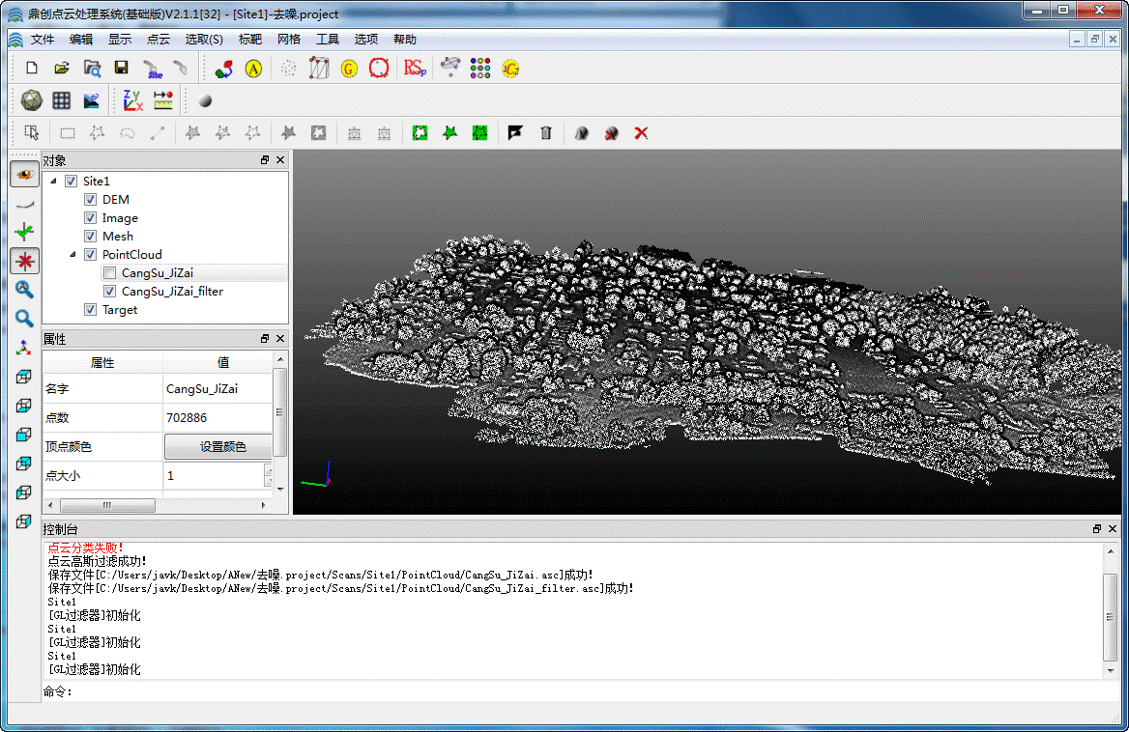Viewport: 1129px width, 732px height.
Task: Open the 点云 menu
Action: (158, 40)
